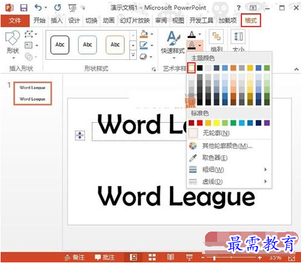The width and height of the screenshot is (301, 263).
Task: Undo the last action
Action: tap(38, 8)
